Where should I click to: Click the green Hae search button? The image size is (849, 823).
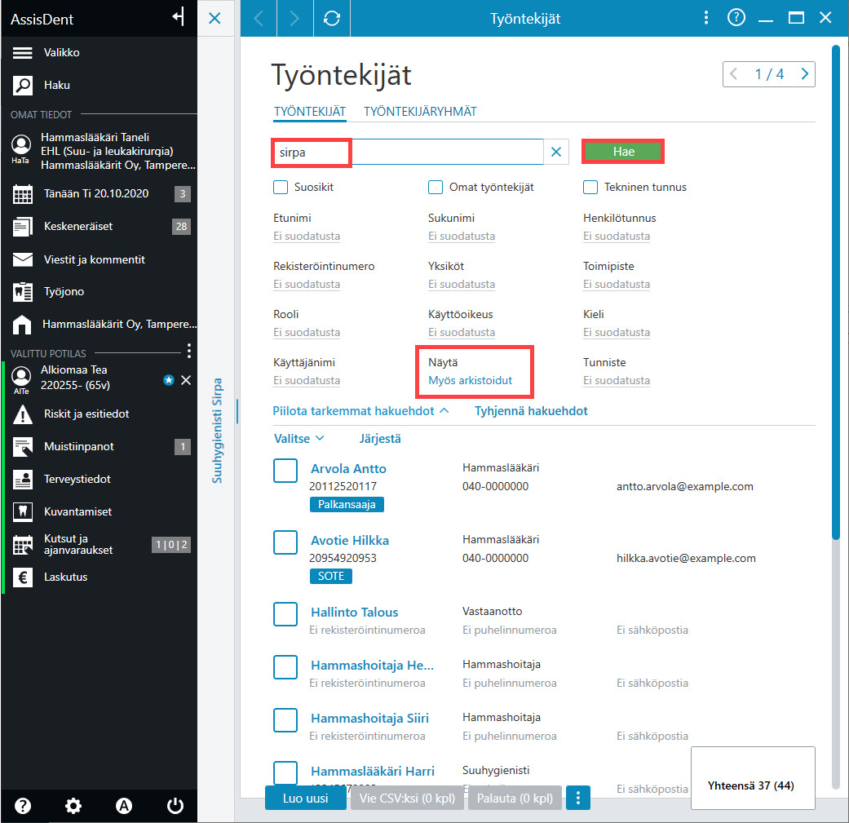click(x=623, y=152)
